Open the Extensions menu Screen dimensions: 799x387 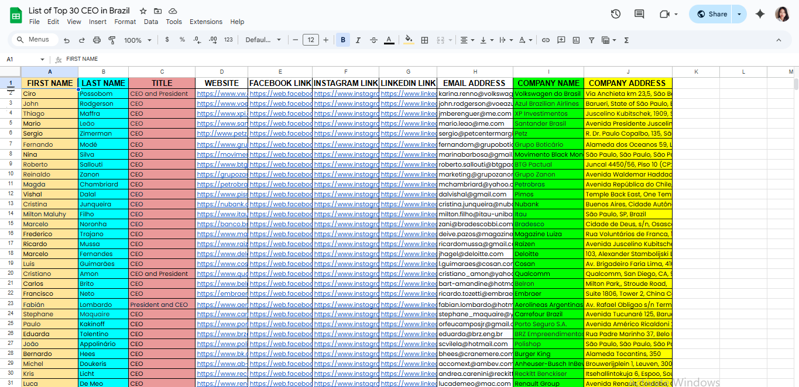point(205,22)
